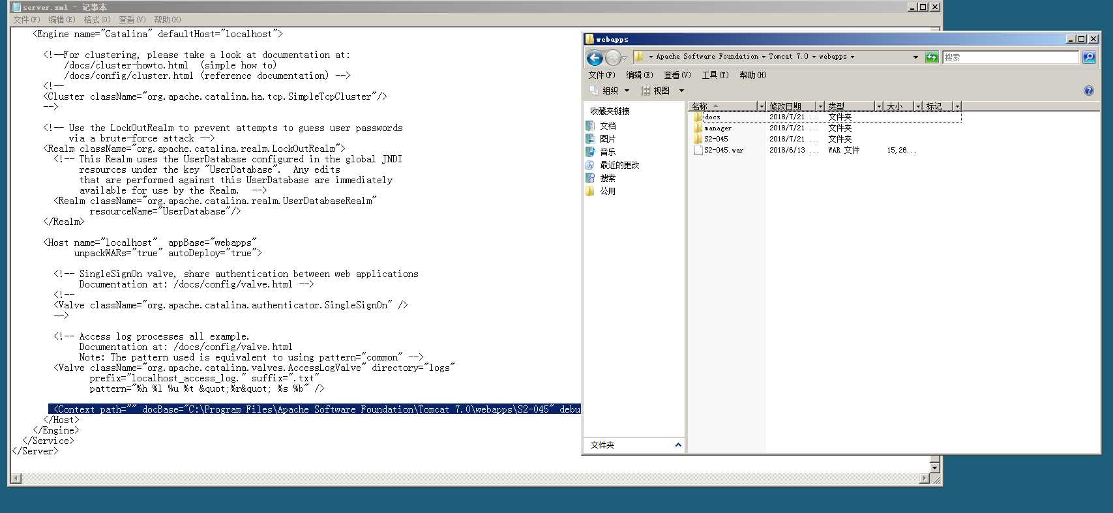
Task: Open explorer help question mark icon
Action: [x=1088, y=91]
